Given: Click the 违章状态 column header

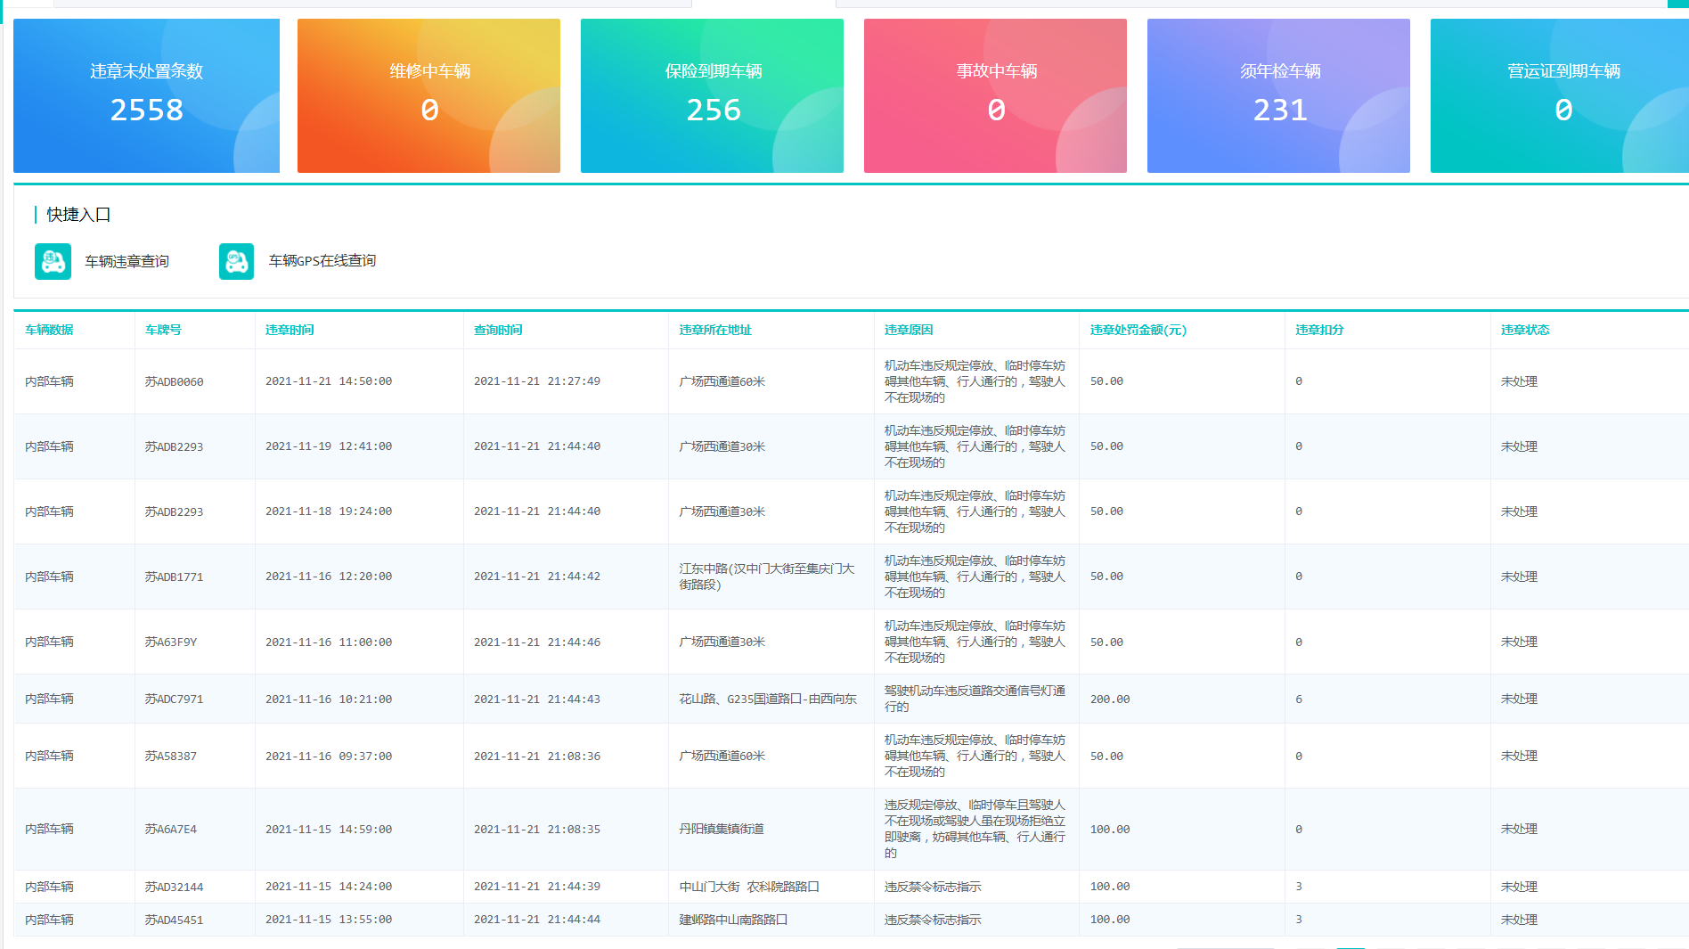Looking at the screenshot, I should tap(1525, 330).
